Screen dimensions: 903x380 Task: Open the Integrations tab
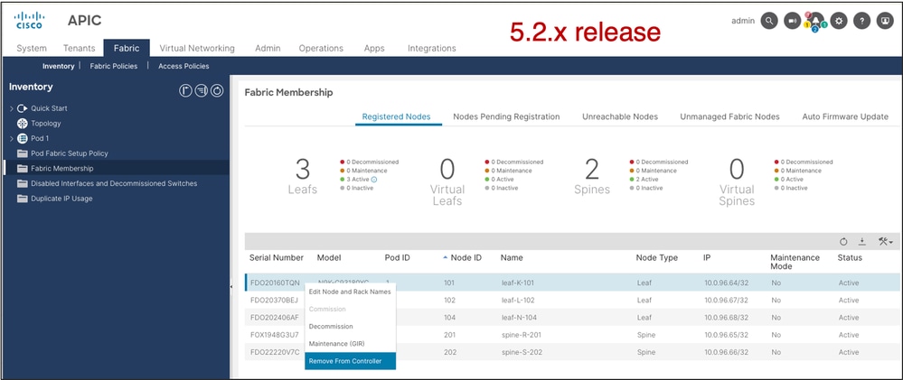click(432, 49)
